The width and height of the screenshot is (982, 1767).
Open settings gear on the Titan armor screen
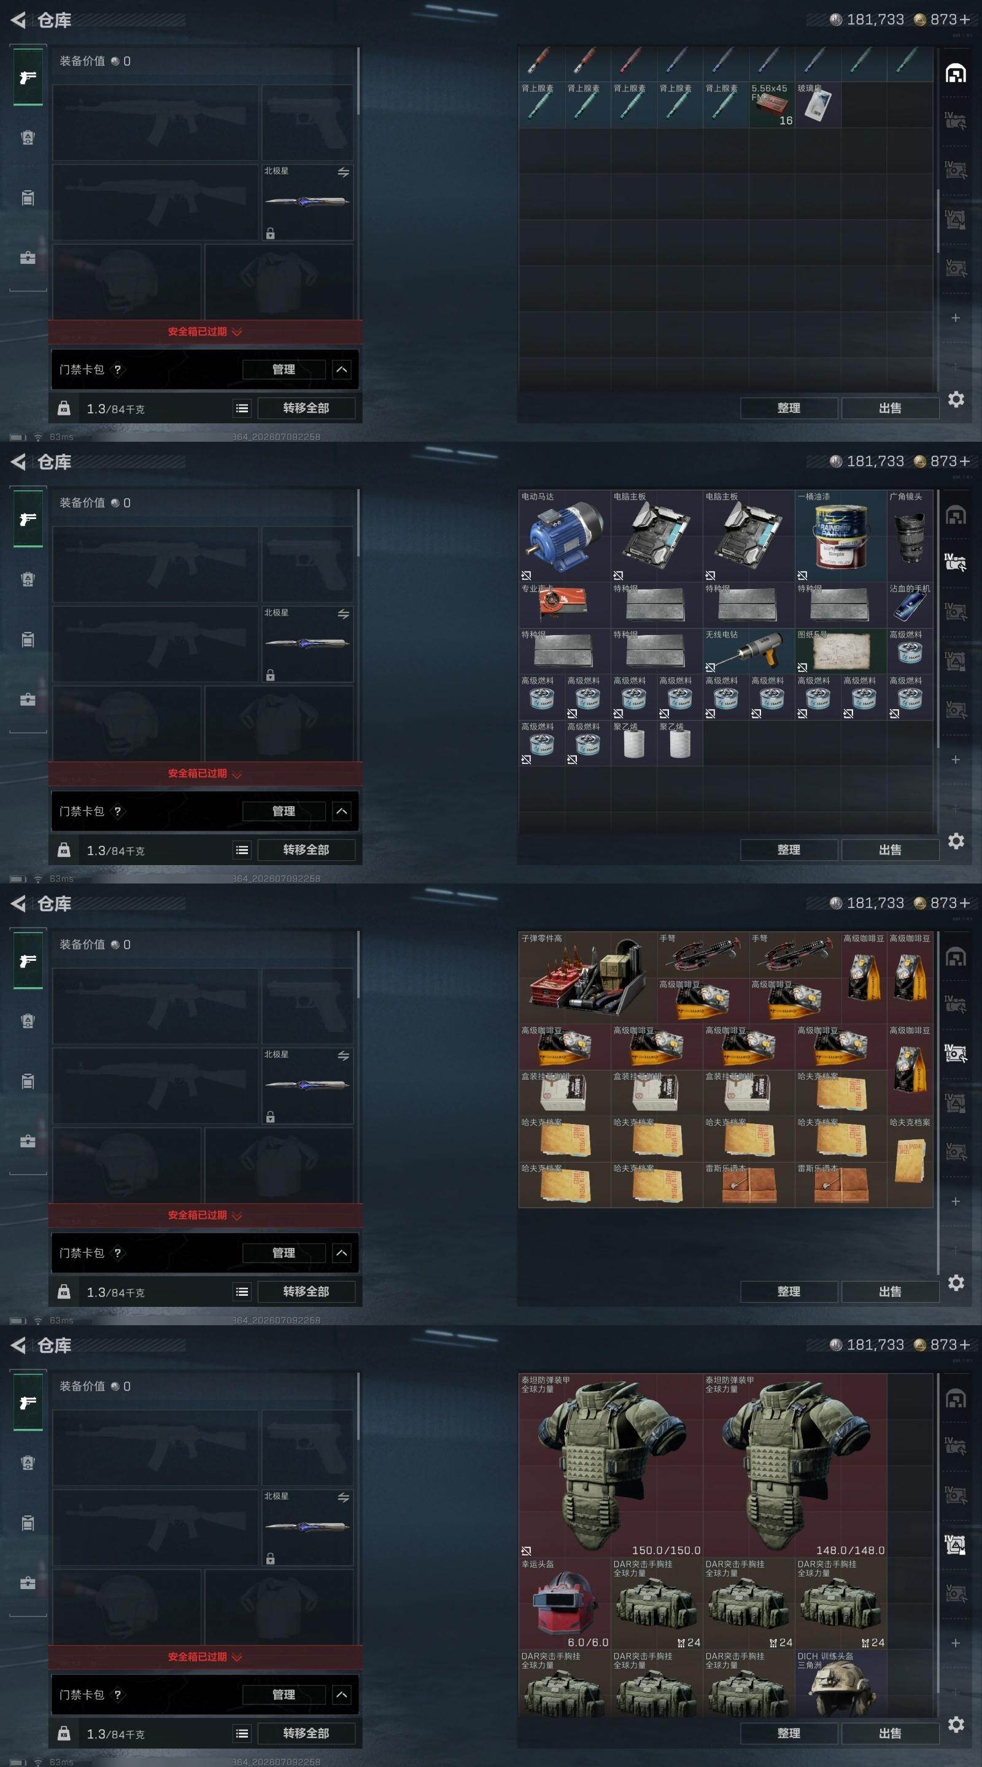[956, 1725]
